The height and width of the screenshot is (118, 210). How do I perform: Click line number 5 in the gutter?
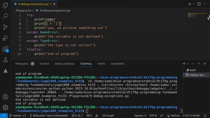pos(20,32)
